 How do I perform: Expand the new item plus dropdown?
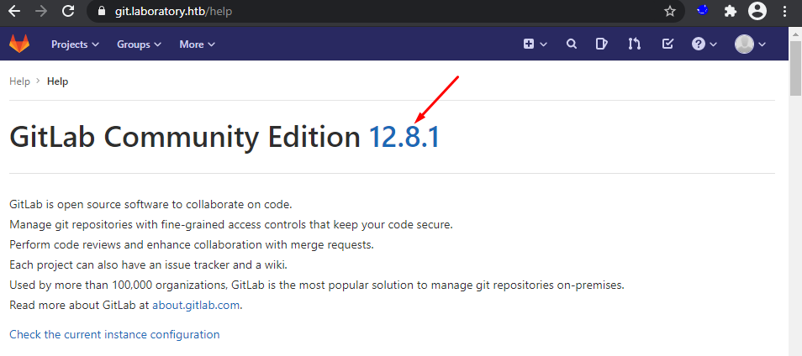[535, 44]
